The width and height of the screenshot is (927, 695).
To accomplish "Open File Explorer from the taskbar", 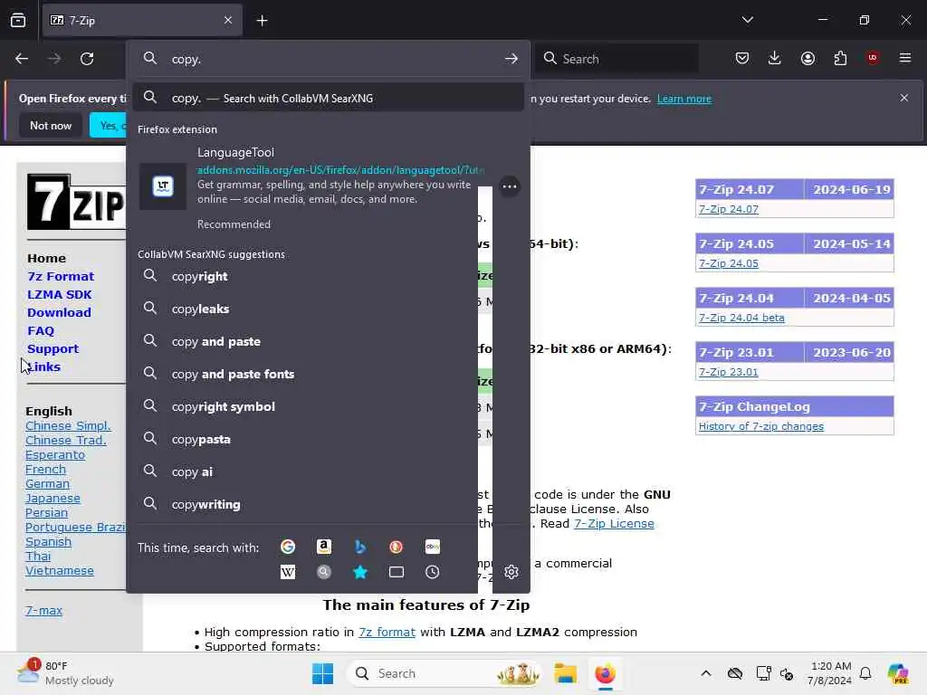I will [565, 673].
